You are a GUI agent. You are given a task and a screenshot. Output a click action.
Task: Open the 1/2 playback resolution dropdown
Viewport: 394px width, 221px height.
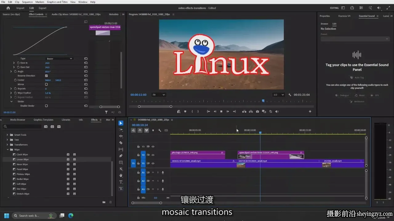(x=279, y=95)
